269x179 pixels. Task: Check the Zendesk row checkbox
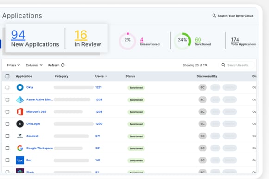click(x=7, y=136)
